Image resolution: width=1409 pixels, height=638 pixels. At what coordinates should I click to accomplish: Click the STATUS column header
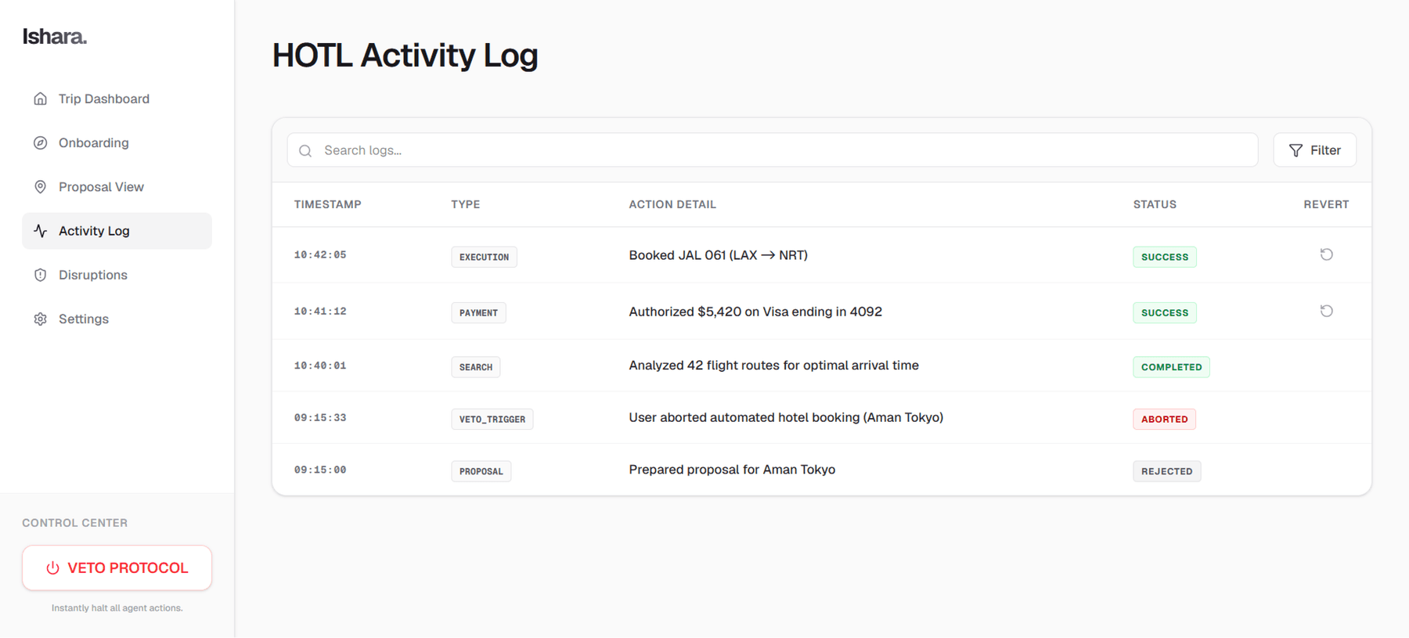click(x=1155, y=204)
